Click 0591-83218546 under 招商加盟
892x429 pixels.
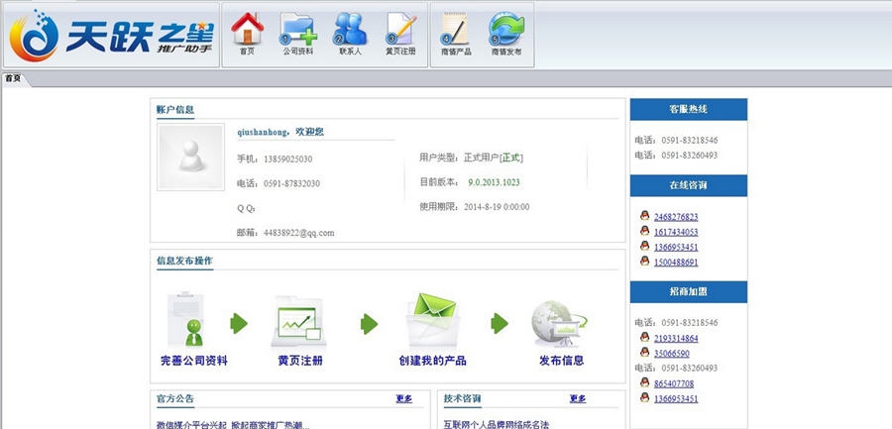690,323
